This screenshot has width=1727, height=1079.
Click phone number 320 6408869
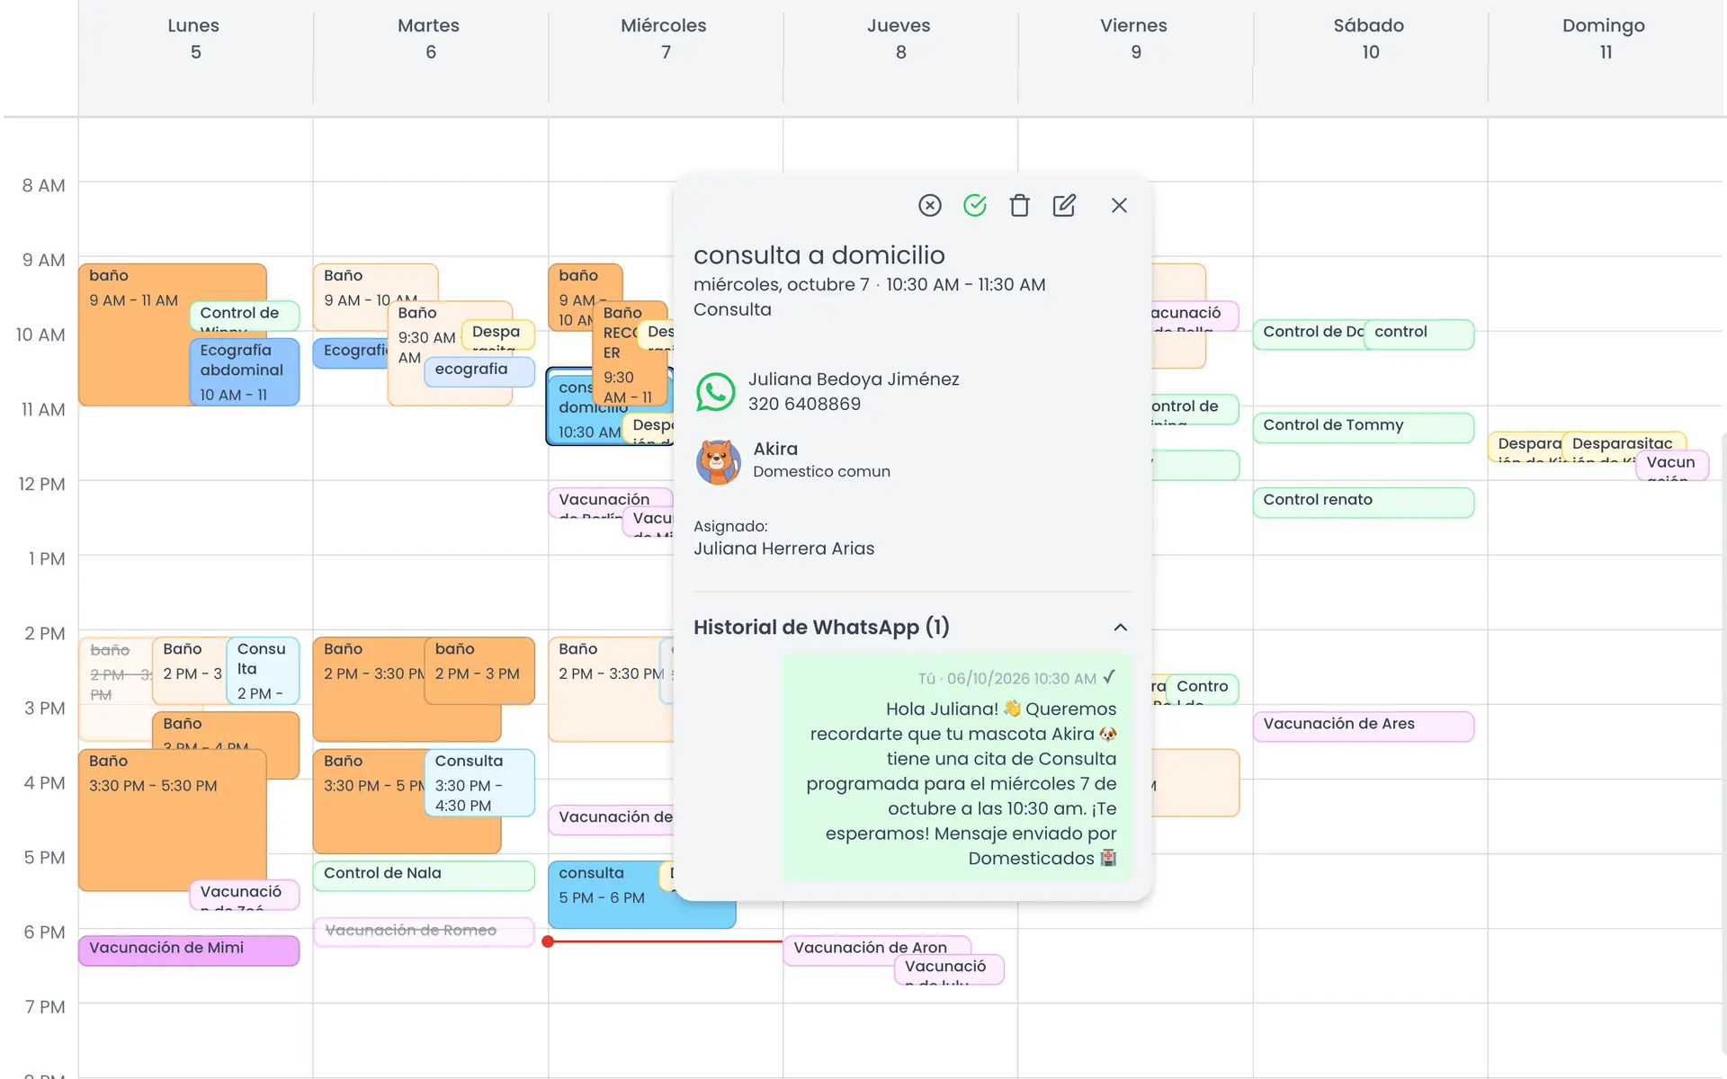point(804,405)
